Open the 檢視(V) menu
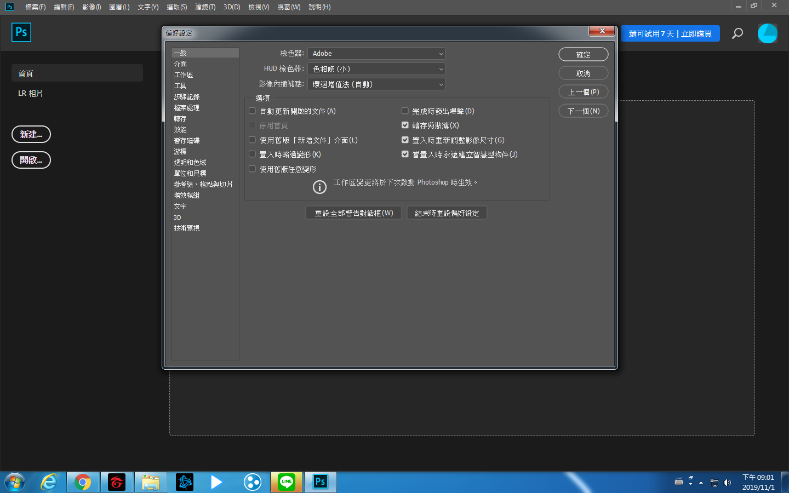Screen dimensions: 789x493 (x=259, y=7)
